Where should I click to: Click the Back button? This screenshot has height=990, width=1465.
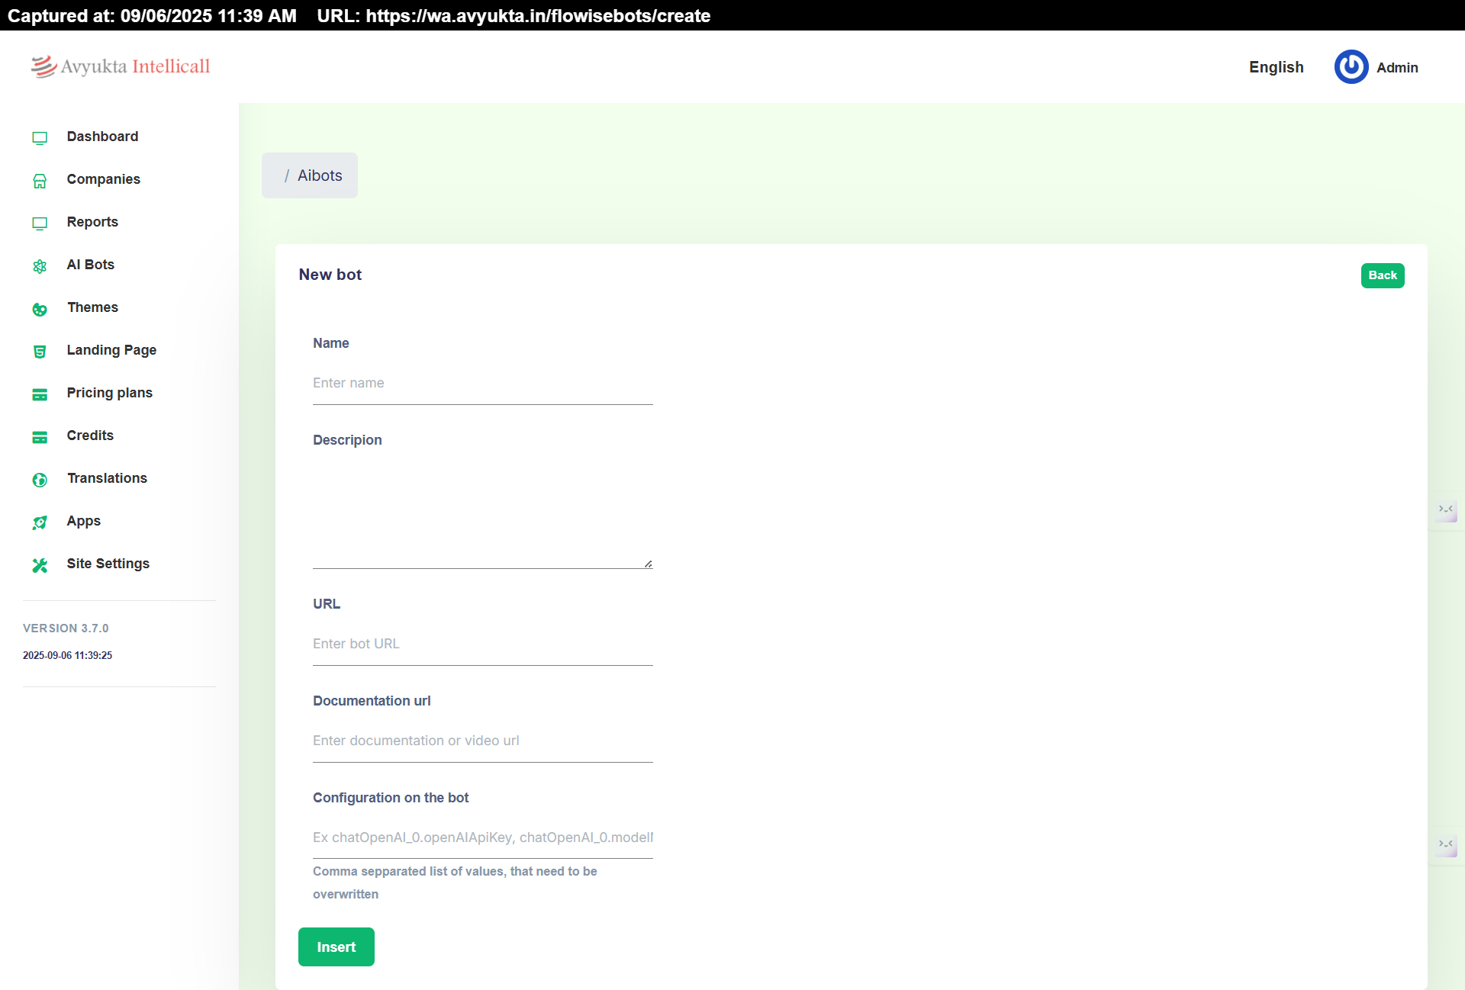[x=1382, y=275]
